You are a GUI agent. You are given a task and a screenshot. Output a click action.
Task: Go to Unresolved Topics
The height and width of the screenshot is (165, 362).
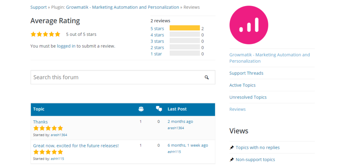(248, 97)
